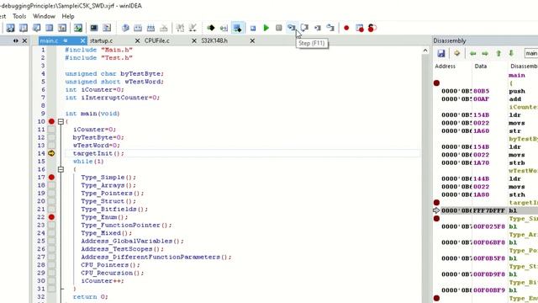538x303 pixels.
Task: Click 'Address_GlobalVariables();' in the editor
Action: [133, 241]
